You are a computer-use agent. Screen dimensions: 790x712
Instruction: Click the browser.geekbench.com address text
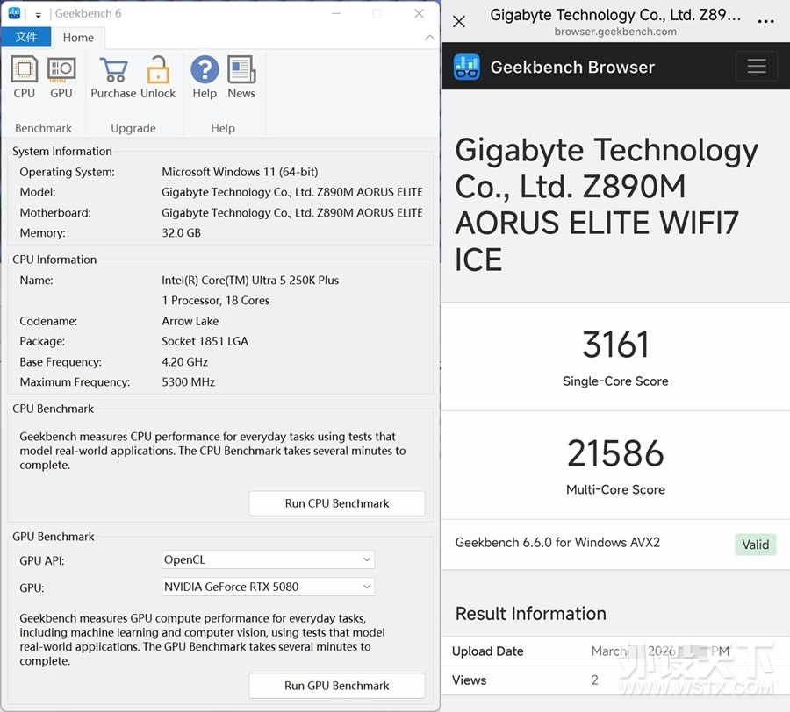point(615,32)
